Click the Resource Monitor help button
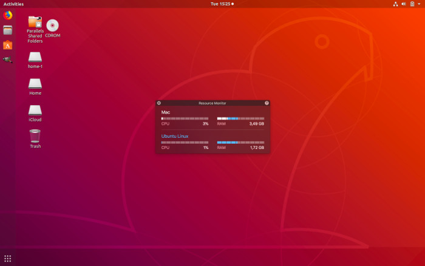The image size is (425, 266). 267,103
